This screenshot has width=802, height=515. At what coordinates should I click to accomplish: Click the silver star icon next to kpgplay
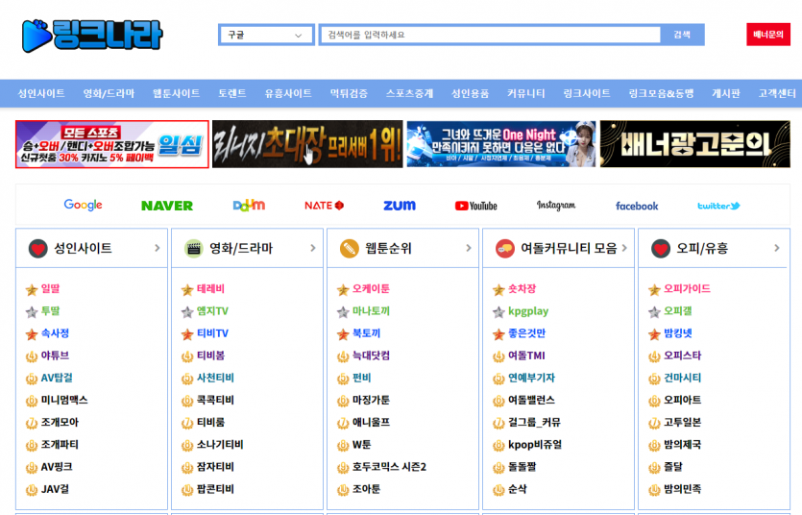pos(498,312)
